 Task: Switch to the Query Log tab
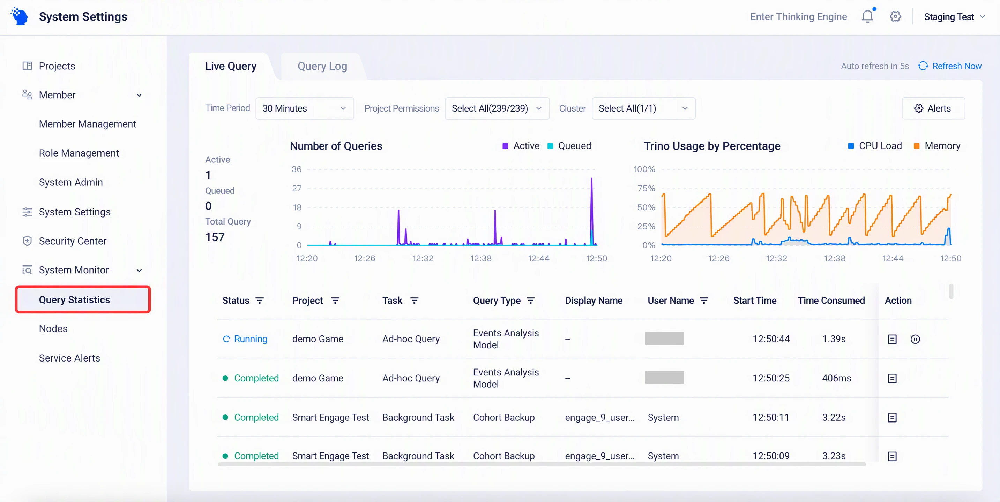click(322, 66)
